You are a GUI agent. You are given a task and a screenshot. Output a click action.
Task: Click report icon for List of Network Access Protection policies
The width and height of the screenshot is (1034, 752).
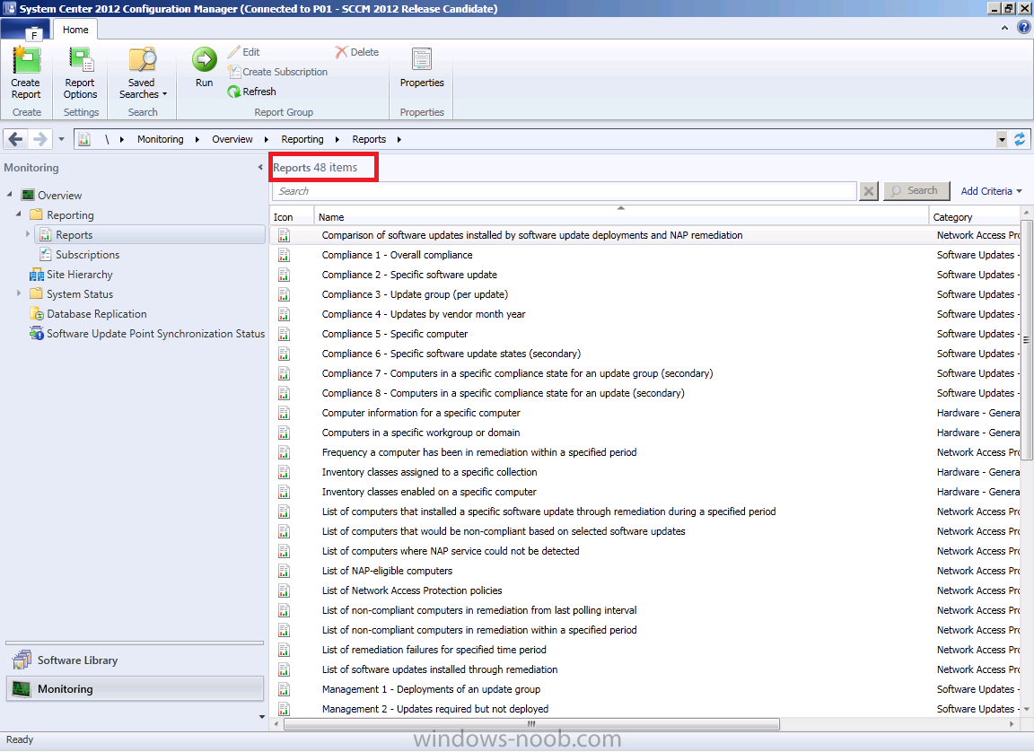(285, 590)
